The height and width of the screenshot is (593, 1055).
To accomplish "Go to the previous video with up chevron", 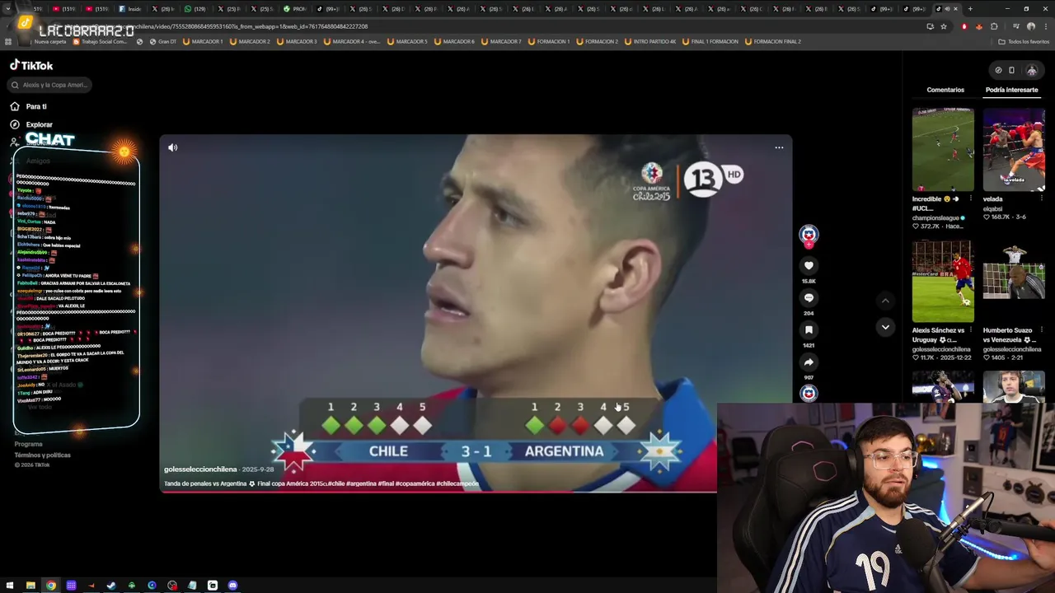I will (885, 301).
